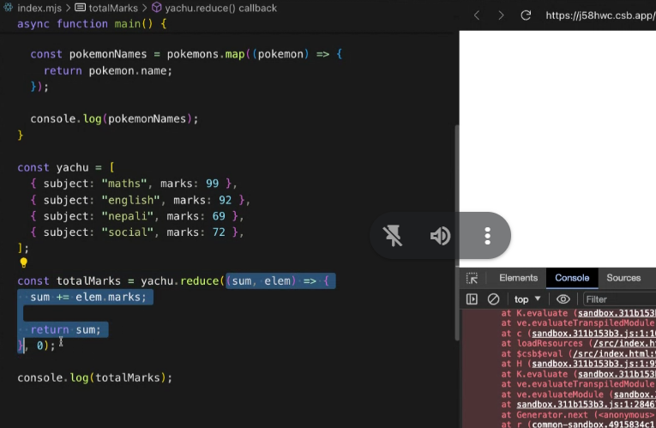Viewport: 656px width, 428px height.
Task: Click the variable icon before totalMarks breadcrumb
Action: pos(81,8)
